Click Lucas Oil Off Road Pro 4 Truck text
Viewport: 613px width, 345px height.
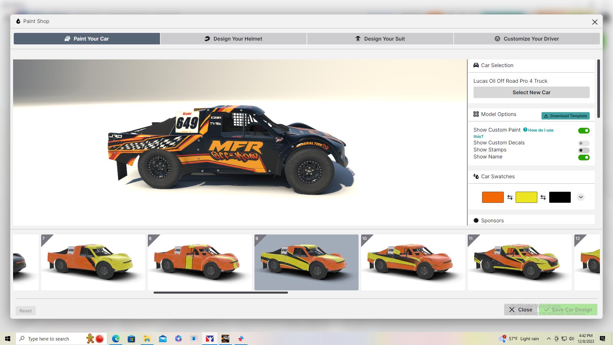point(510,81)
